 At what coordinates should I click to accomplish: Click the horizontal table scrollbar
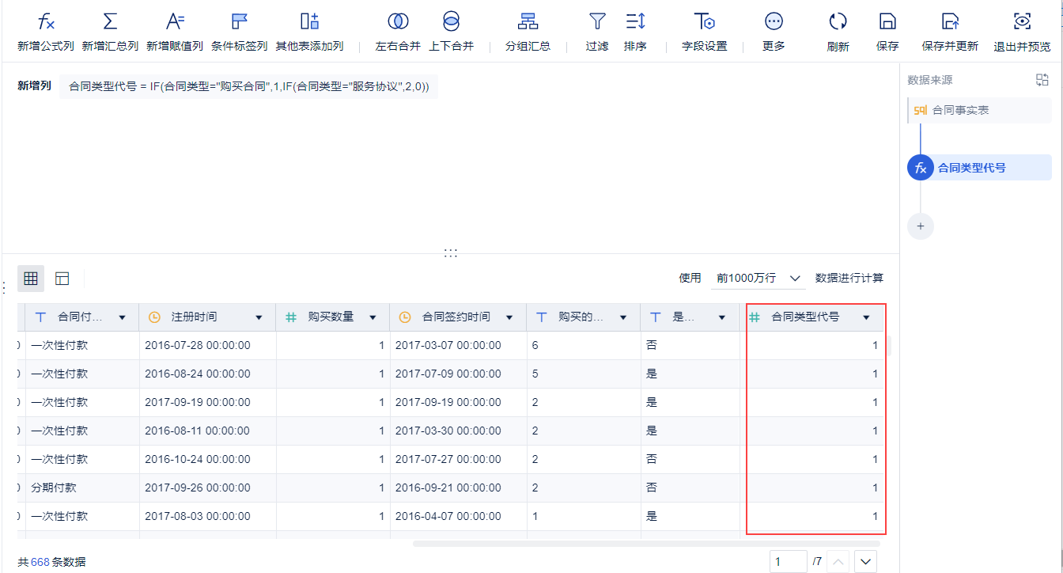(648, 544)
